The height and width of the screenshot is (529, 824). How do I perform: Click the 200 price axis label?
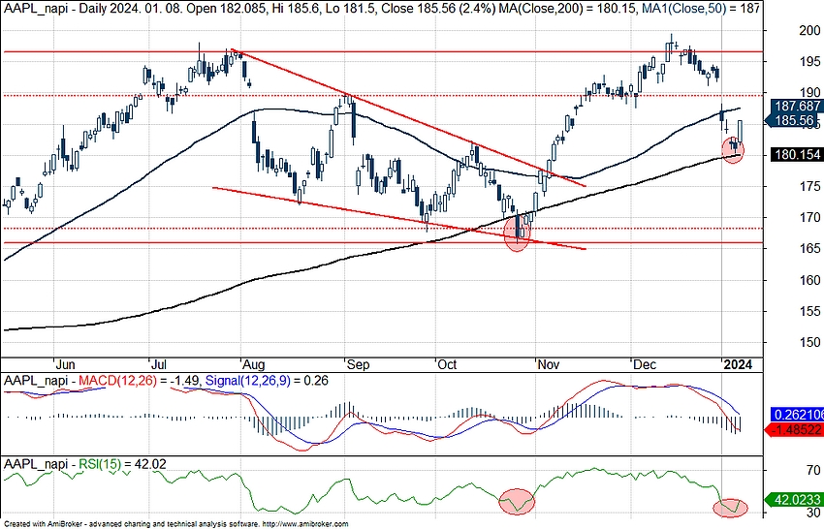tap(809, 31)
